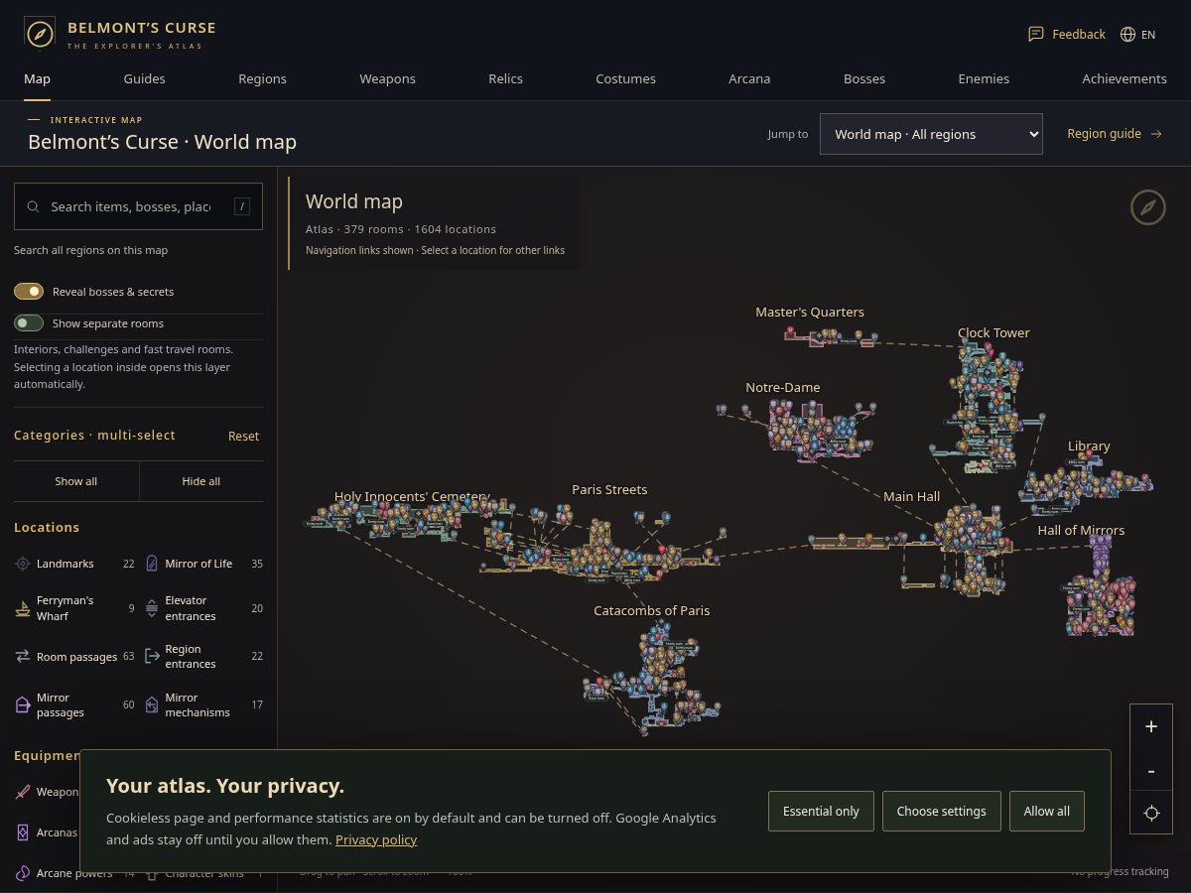Click the compass icon on map corner
Screen dimensions: 1191x893
[x=1148, y=207]
